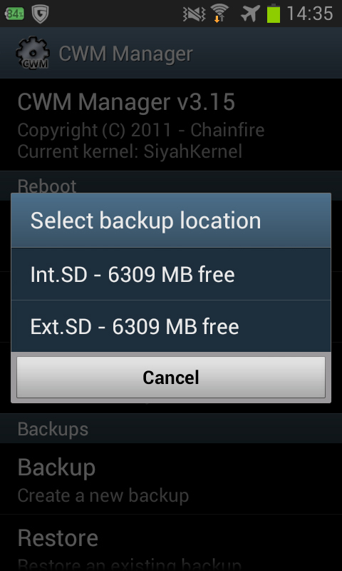Open Restore an existing backup entry
342x571 pixels.
171,542
